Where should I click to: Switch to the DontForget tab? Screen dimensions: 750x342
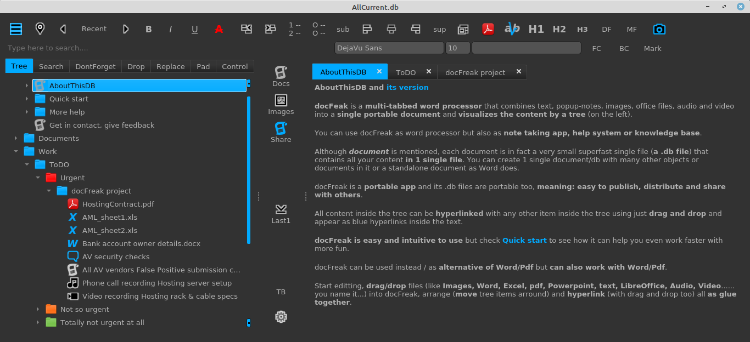96,66
